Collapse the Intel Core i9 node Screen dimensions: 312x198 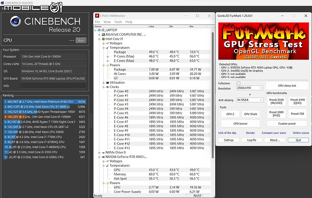pyautogui.click(x=99, y=39)
